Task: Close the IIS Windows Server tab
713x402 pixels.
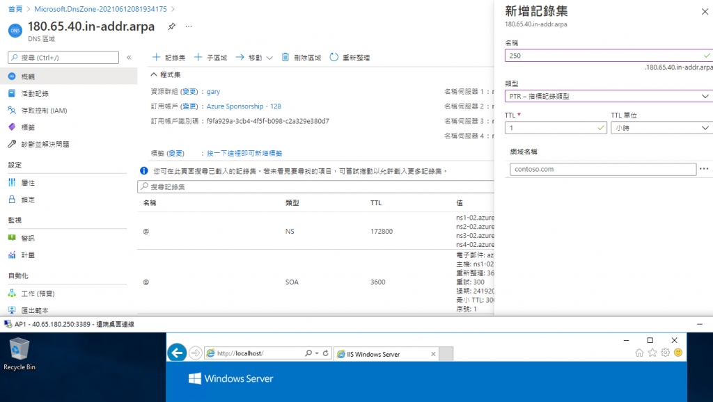Action: click(433, 354)
